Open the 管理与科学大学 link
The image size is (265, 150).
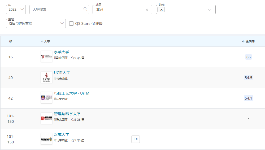[x=67, y=114]
